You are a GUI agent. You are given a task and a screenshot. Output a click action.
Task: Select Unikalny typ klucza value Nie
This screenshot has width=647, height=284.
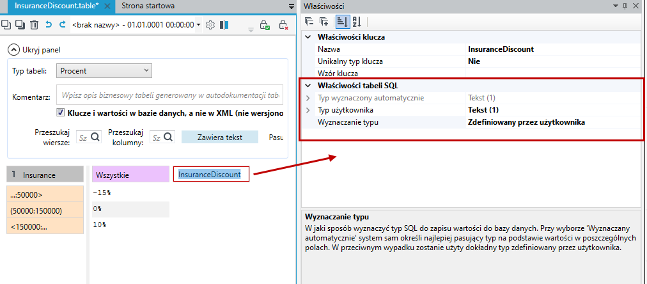tap(474, 61)
